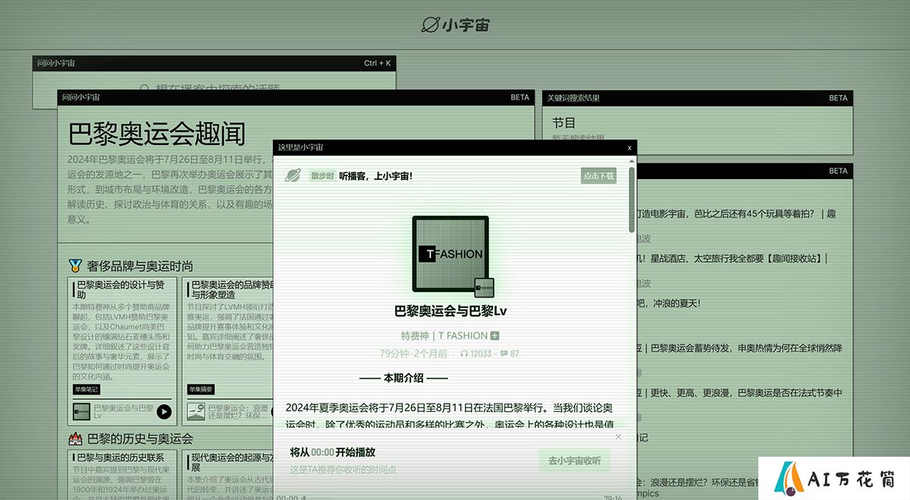Click the popup scrollbar up arrow
910x500 pixels.
tap(632, 162)
